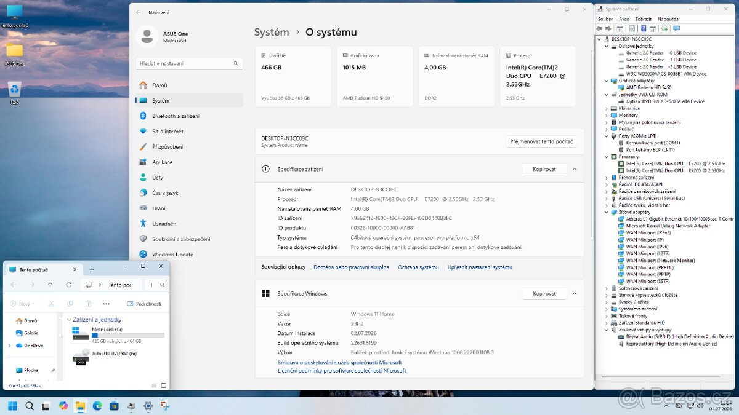This screenshot has height=415, width=739.
Task: Click Přejmenovat tento počítač button
Action: pyautogui.click(x=541, y=141)
